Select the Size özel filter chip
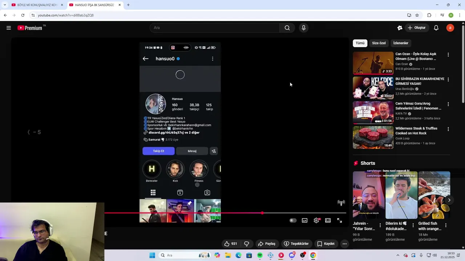465x261 pixels. pos(379,43)
